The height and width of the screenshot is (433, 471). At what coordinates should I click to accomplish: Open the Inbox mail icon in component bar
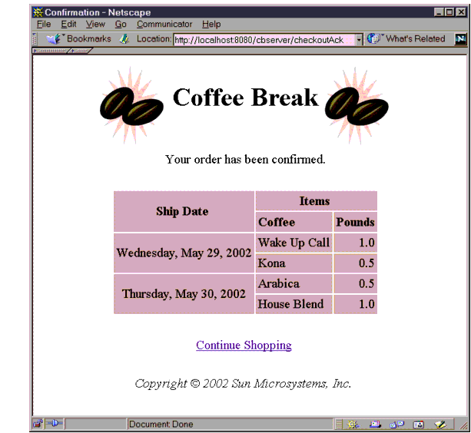click(375, 424)
